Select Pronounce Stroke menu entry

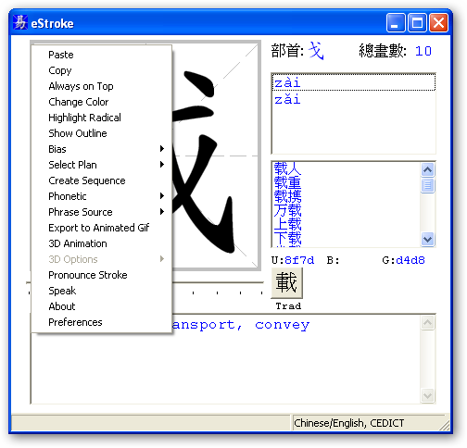click(x=102, y=275)
